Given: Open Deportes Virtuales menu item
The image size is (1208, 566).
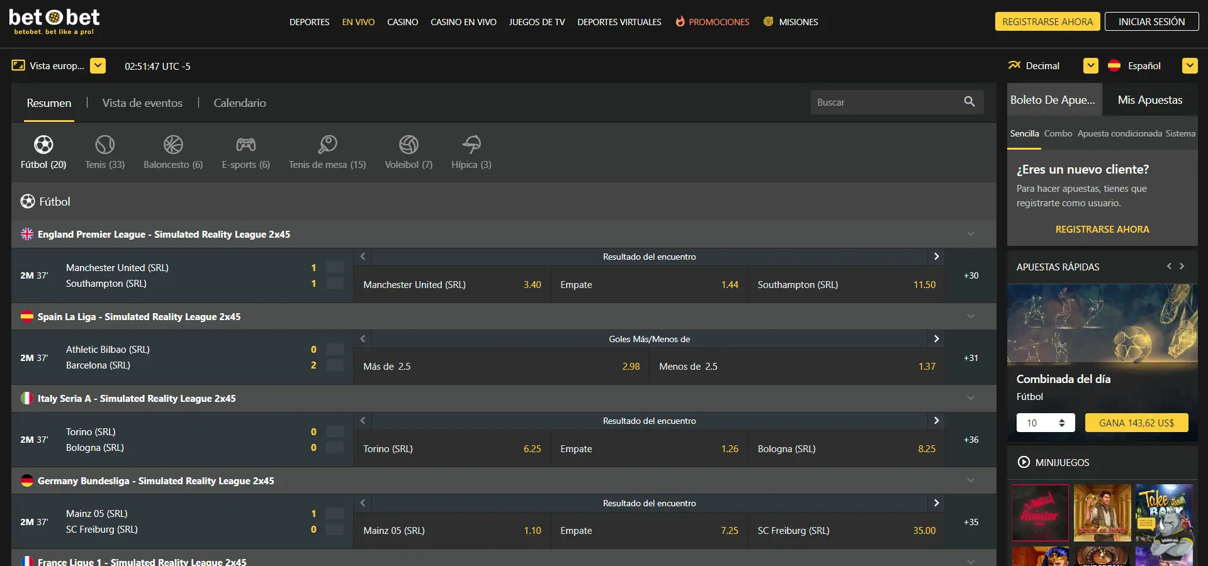Looking at the screenshot, I should coord(619,22).
